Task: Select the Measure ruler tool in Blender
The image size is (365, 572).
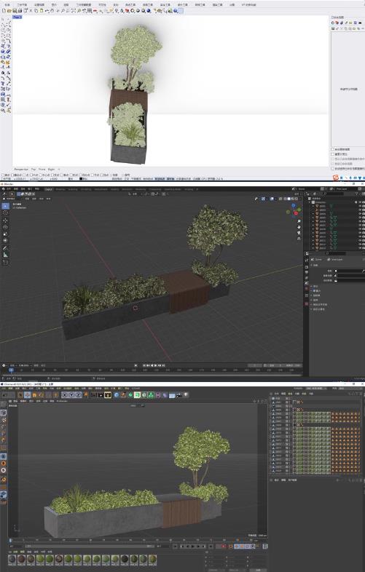Action: point(6,255)
